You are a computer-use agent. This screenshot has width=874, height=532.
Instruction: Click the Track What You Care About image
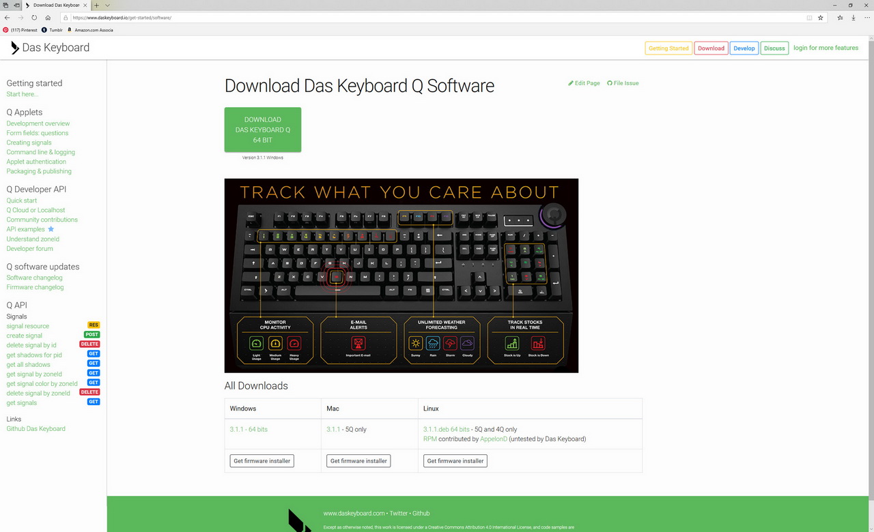(401, 276)
